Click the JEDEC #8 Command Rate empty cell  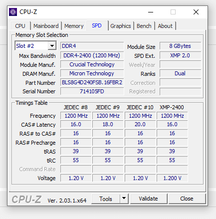[76, 169]
